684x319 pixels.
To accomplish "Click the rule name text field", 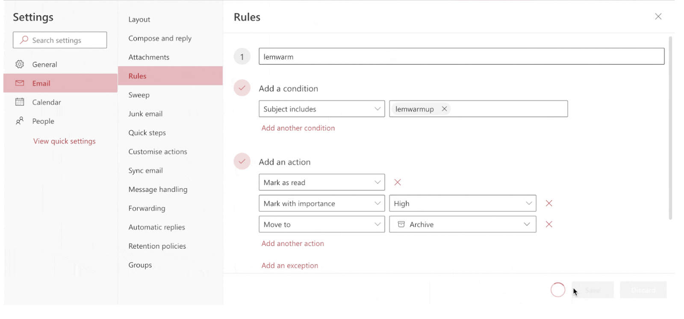I will click(461, 56).
